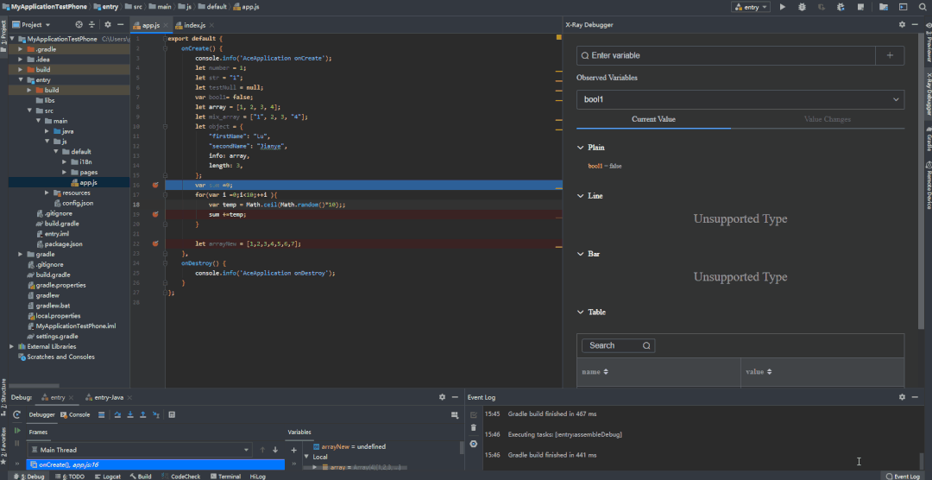Click the add variable plus button

[x=890, y=55]
